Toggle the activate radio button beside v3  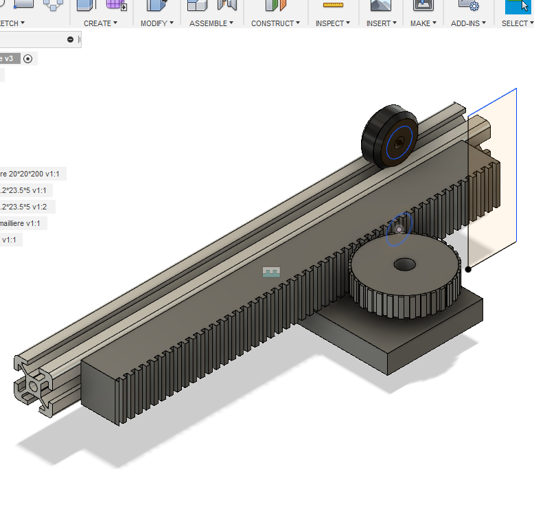(28, 59)
